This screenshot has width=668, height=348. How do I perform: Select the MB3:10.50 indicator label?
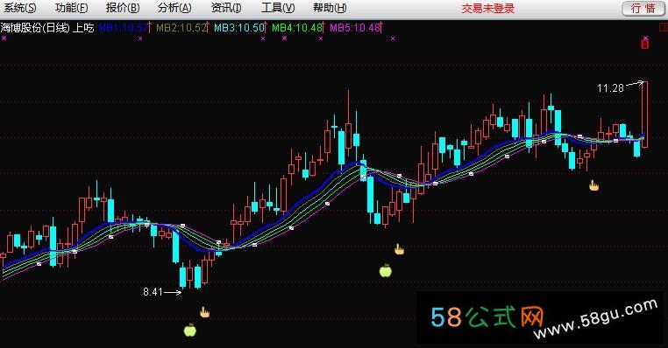pos(239,29)
